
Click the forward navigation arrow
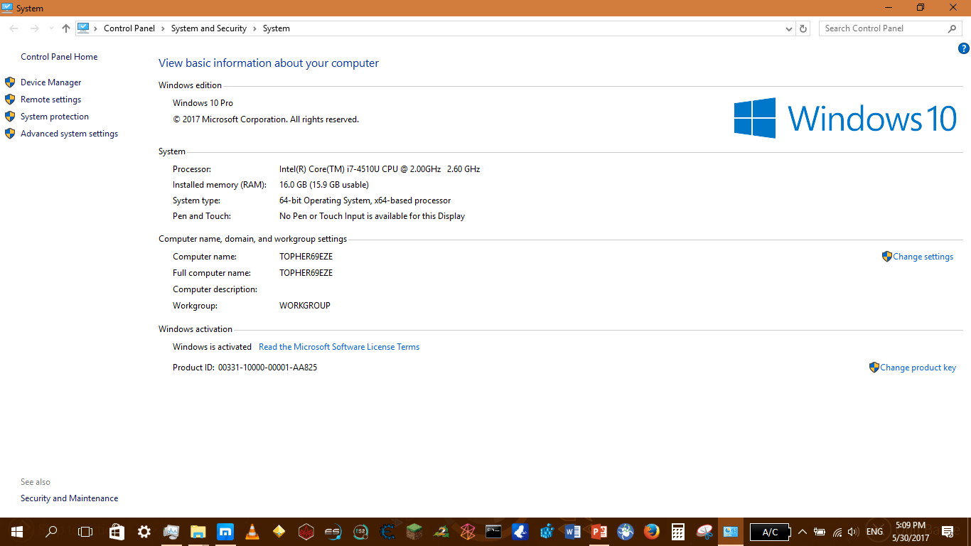coord(34,28)
